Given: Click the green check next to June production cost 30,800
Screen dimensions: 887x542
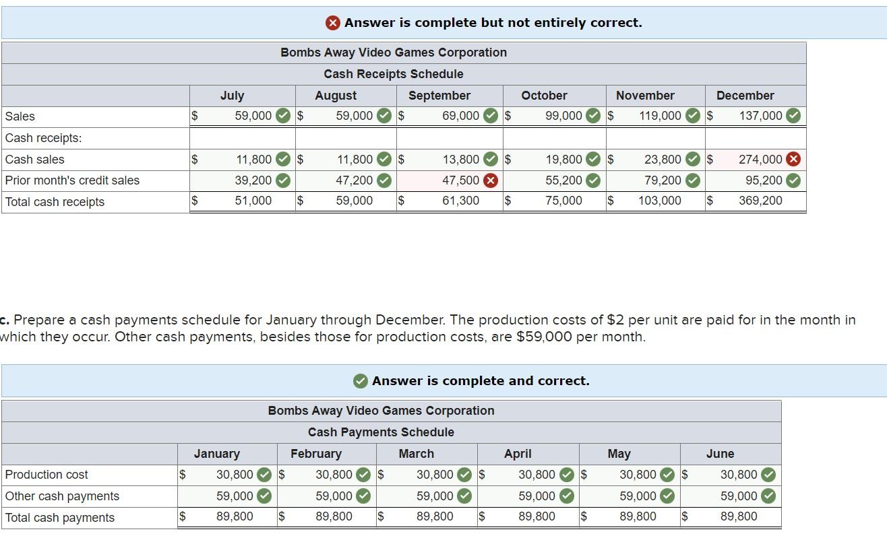Looking at the screenshot, I should 768,475.
